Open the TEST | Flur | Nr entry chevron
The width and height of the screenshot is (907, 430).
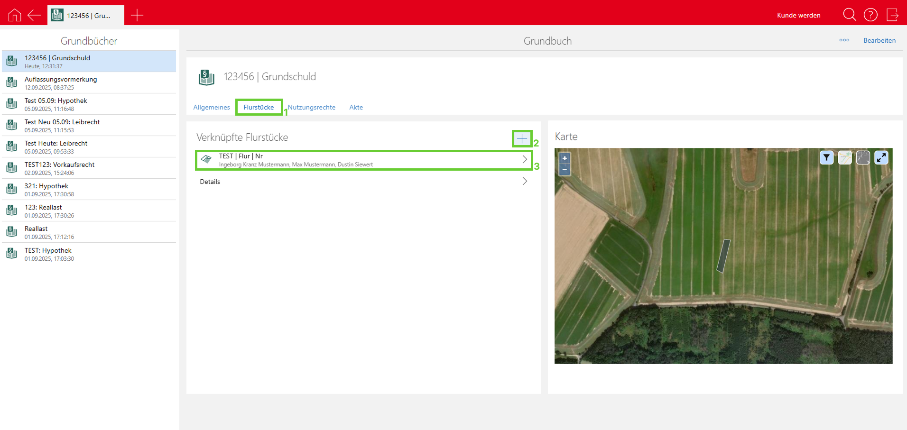click(525, 160)
